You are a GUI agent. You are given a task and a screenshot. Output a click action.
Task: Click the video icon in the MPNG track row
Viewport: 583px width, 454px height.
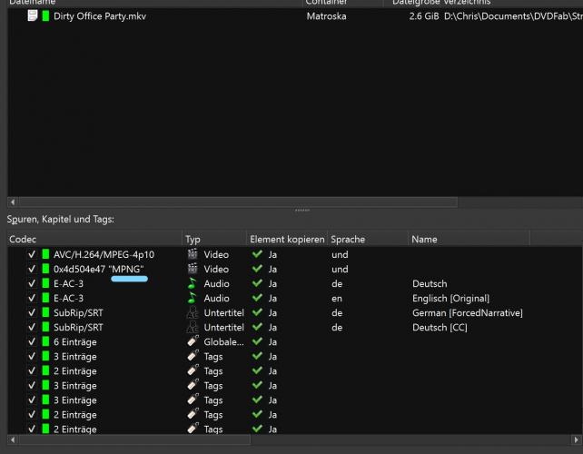point(193,270)
